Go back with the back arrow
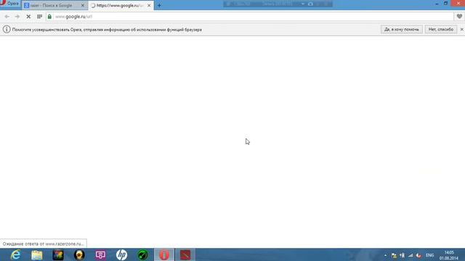The width and height of the screenshot is (465, 261). (7, 17)
